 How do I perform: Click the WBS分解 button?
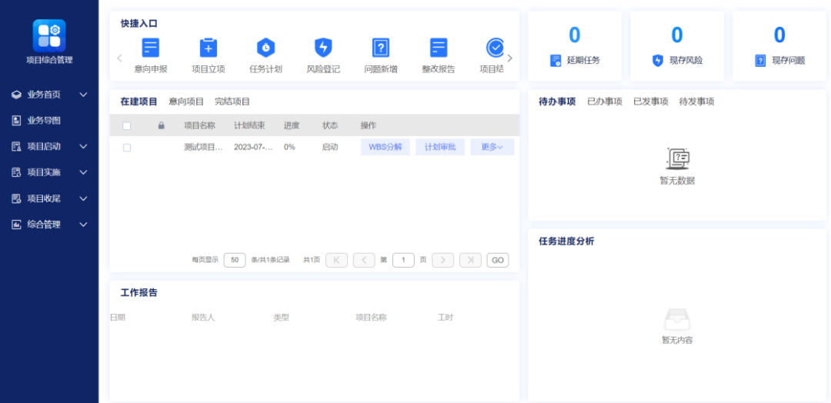point(385,147)
